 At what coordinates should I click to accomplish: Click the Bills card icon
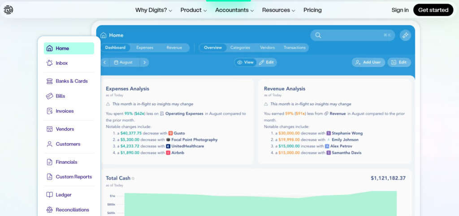pyautogui.click(x=50, y=96)
